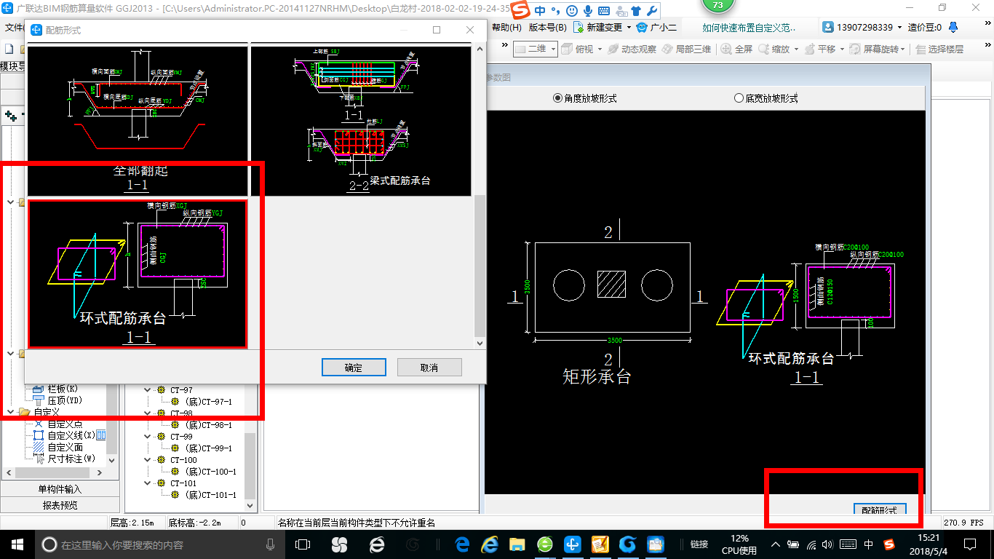Viewport: 994px width, 559px height.
Task: Select the 环式配筋承台 reinforcement thumbnail
Action: [x=138, y=274]
